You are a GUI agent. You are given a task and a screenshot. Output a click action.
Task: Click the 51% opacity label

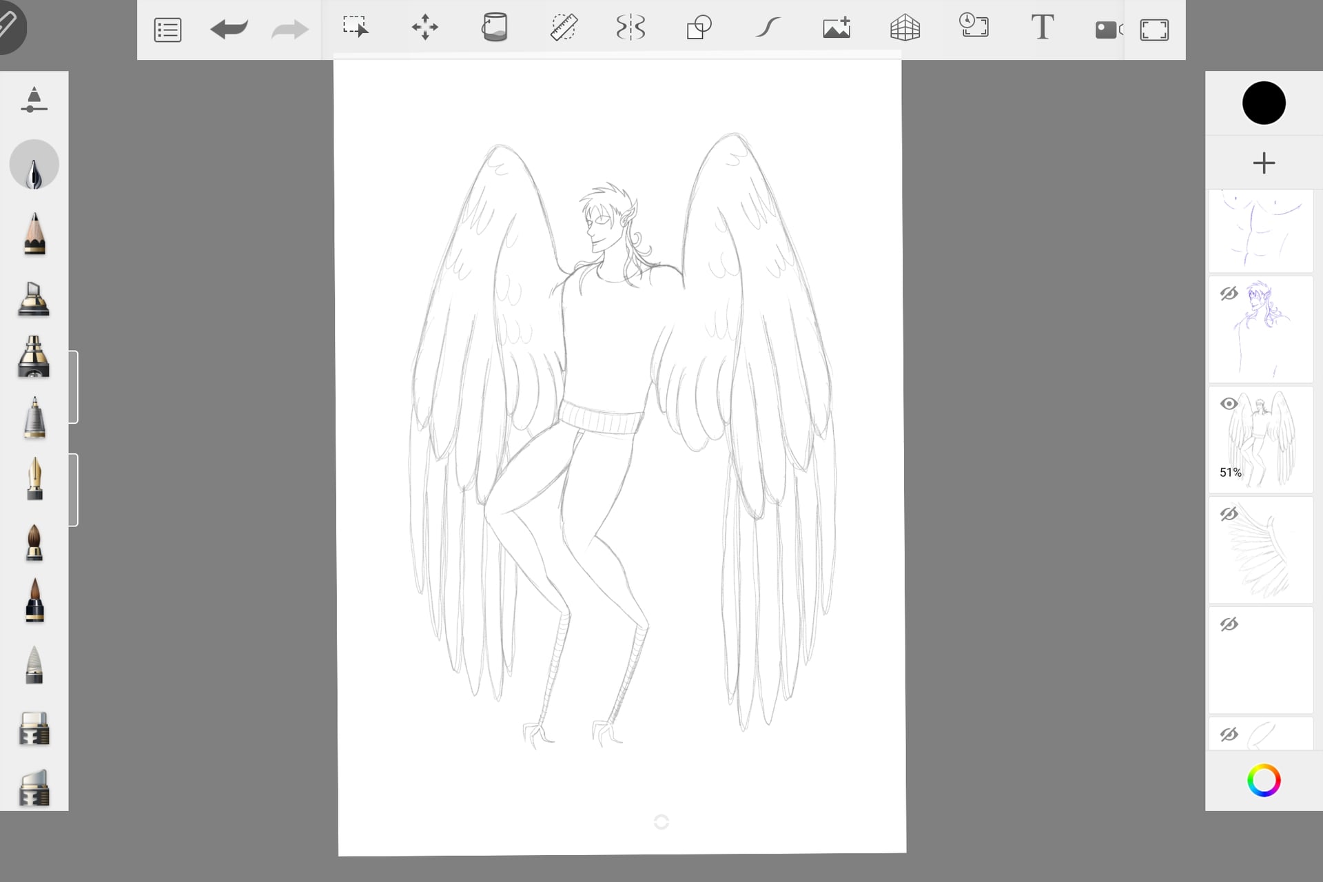pos(1230,473)
